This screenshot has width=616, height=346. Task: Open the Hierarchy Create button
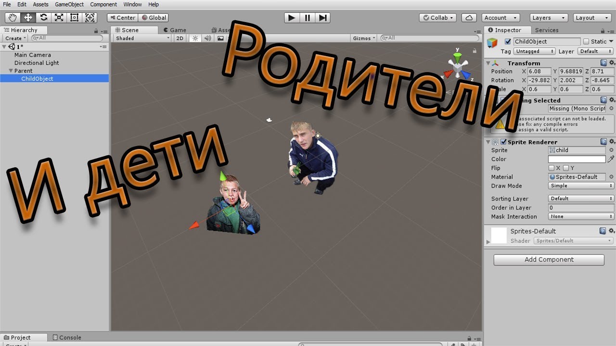[15, 38]
